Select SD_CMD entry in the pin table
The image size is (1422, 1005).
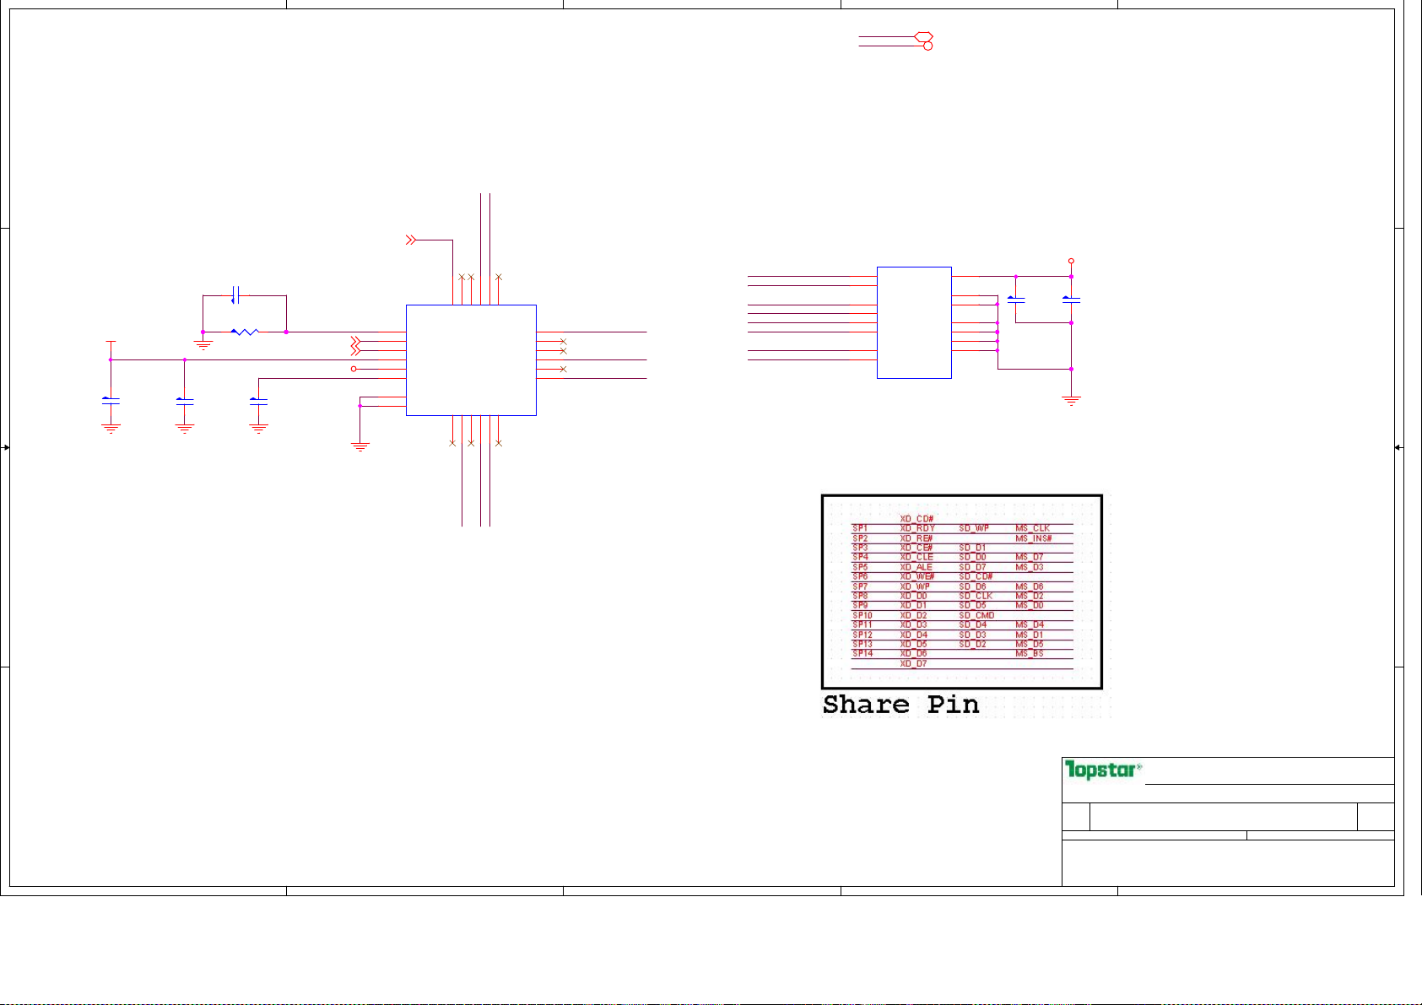point(976,615)
